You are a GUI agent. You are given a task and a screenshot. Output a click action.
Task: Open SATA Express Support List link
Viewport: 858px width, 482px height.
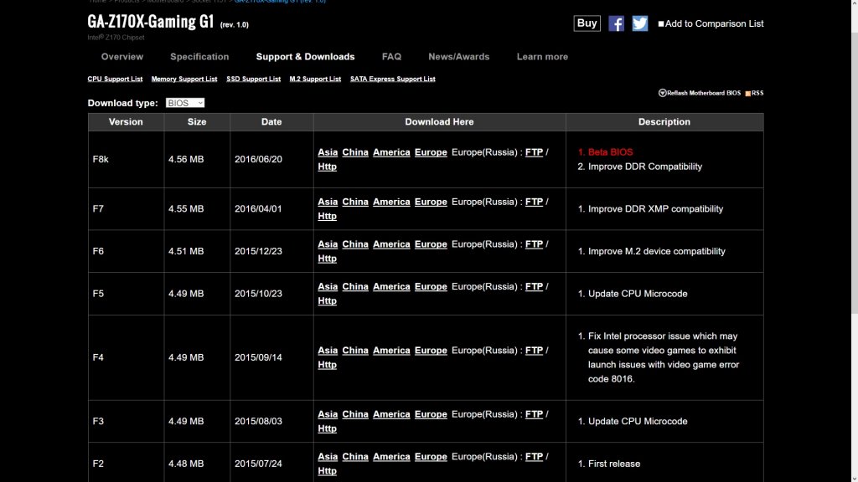click(393, 79)
